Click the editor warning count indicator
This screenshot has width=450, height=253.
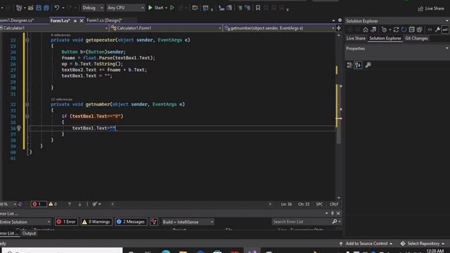click(x=53, y=204)
